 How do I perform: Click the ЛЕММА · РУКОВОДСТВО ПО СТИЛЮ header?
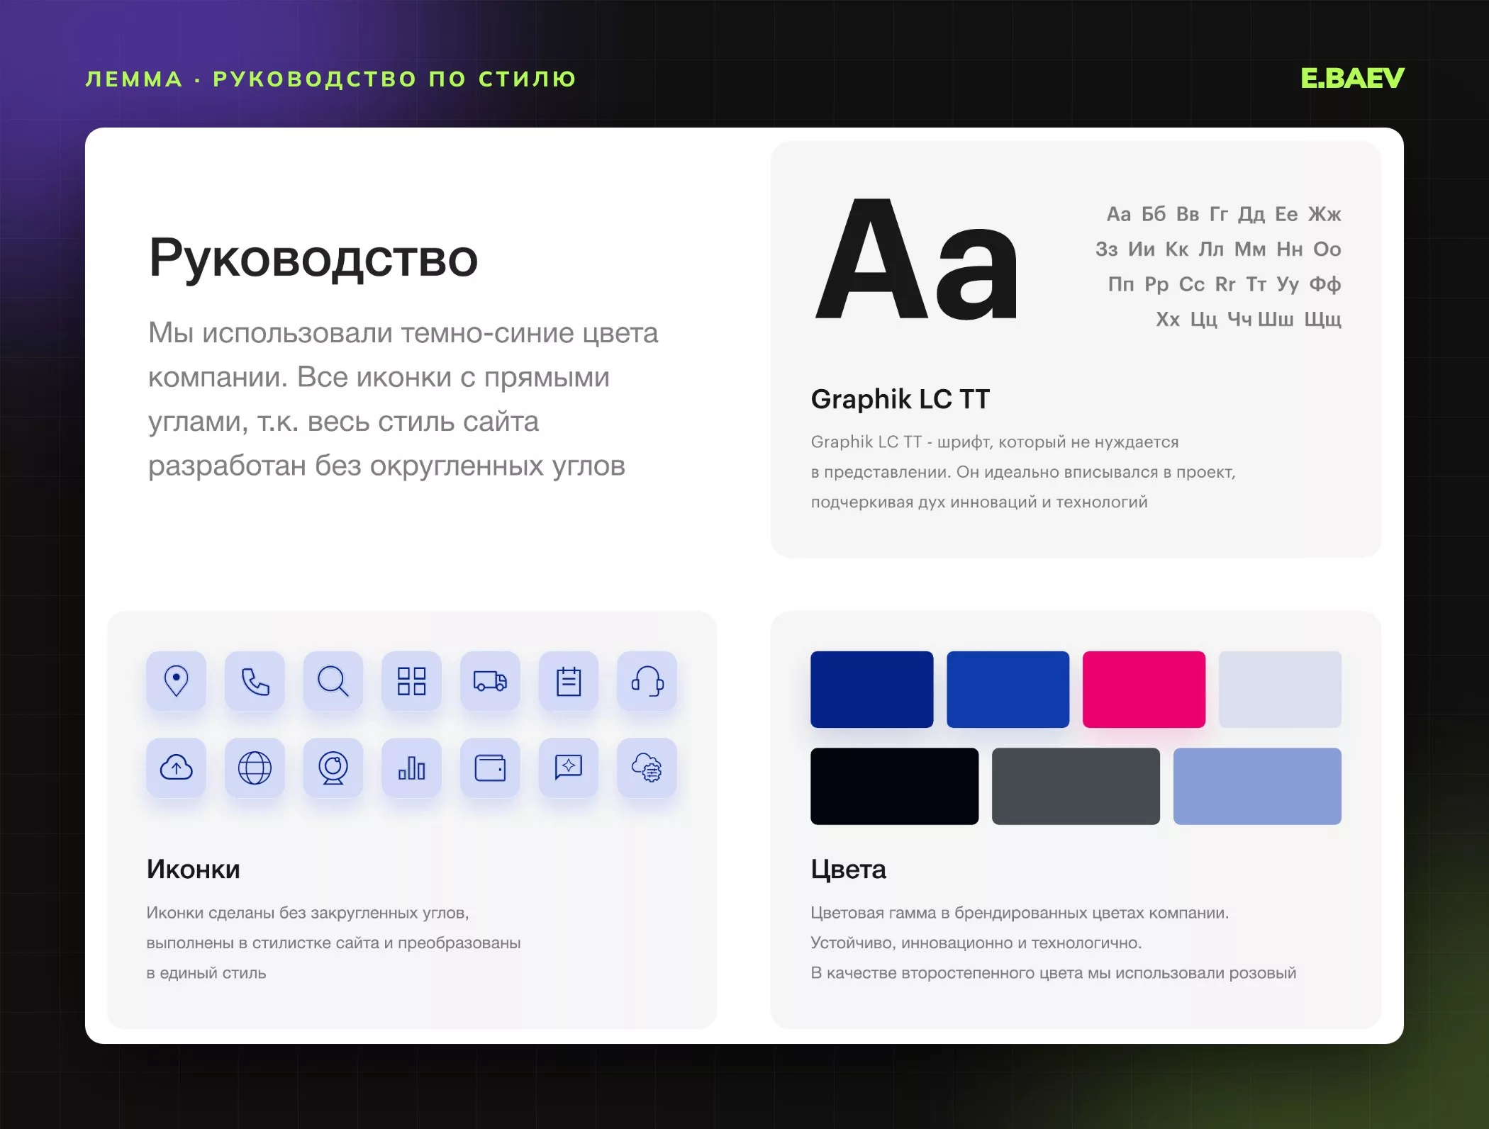(x=331, y=79)
